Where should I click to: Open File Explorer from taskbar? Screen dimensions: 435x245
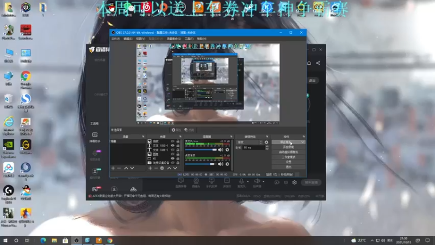coord(54,240)
